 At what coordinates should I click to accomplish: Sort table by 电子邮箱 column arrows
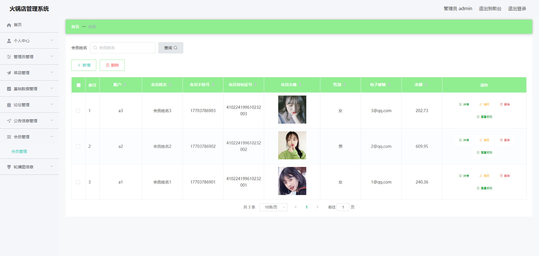pos(389,85)
